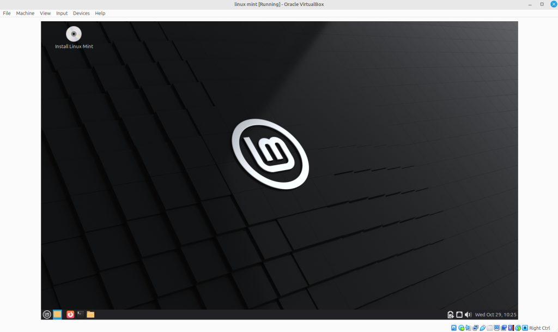Image resolution: width=558 pixels, height=332 pixels.
Task: Launch Firefox from the Mint panel
Action: pos(70,315)
